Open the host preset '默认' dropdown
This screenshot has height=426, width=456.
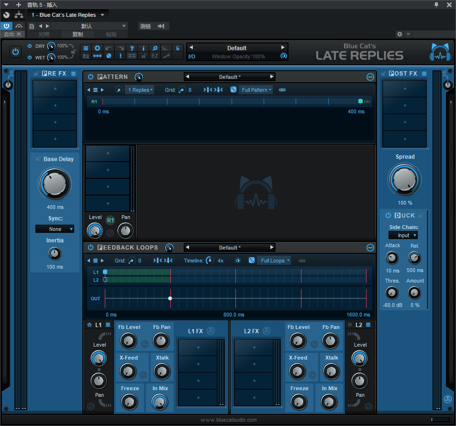[x=89, y=26]
